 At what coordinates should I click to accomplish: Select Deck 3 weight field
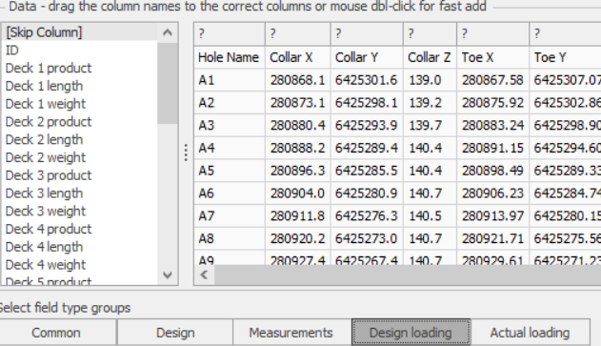point(80,211)
